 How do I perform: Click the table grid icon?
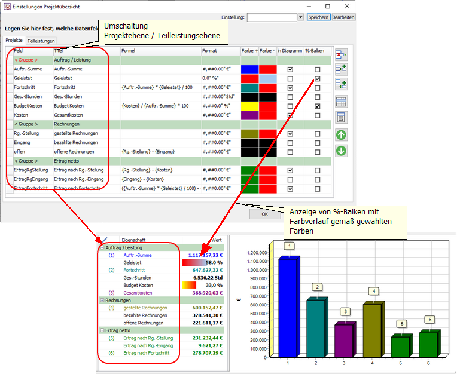pyautogui.click(x=341, y=101)
